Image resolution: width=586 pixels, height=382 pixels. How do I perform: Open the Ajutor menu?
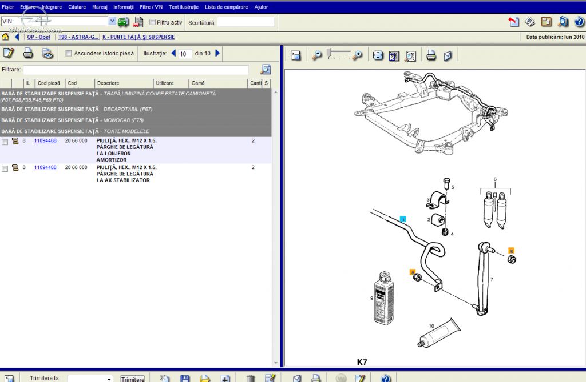[x=261, y=7]
